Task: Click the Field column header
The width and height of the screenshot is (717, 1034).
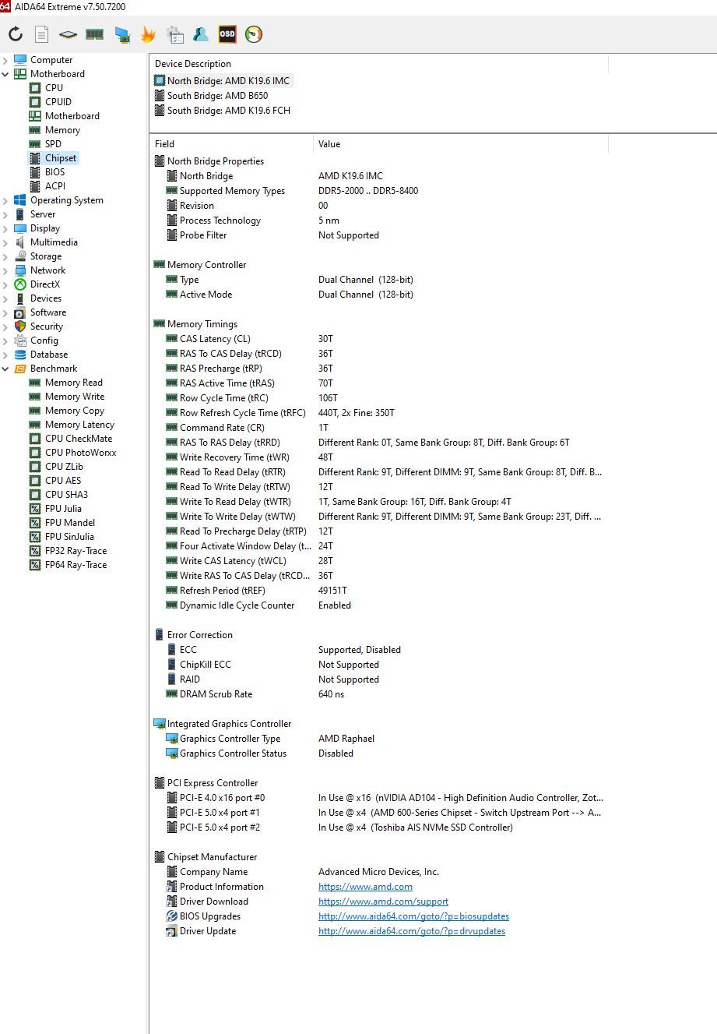Action: pyautogui.click(x=231, y=144)
